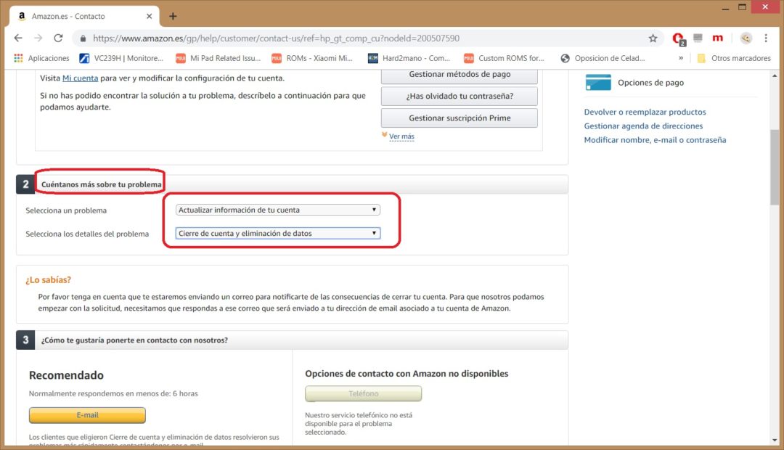Screen dimensions: 784x450
Task: Click the Gestionar suscripción Prime button
Action: (459, 117)
